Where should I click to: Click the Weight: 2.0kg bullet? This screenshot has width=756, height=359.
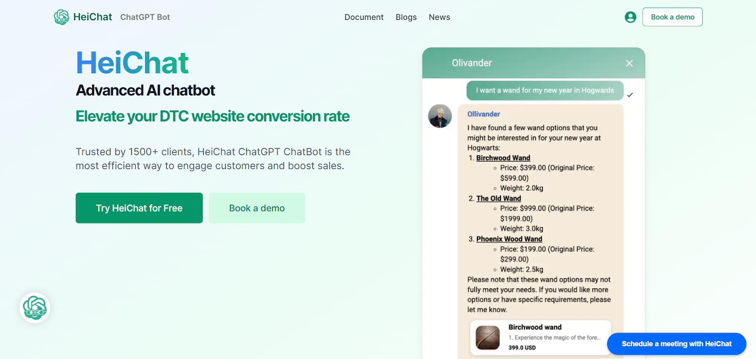tap(522, 188)
